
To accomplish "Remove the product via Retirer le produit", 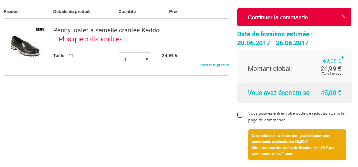I will tap(214, 65).
